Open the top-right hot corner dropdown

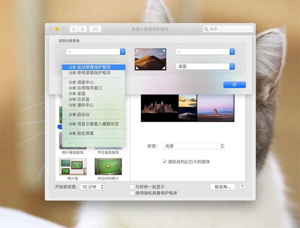point(205,52)
